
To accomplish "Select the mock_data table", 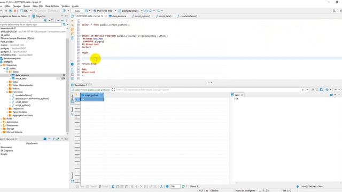I will (x=21, y=78).
